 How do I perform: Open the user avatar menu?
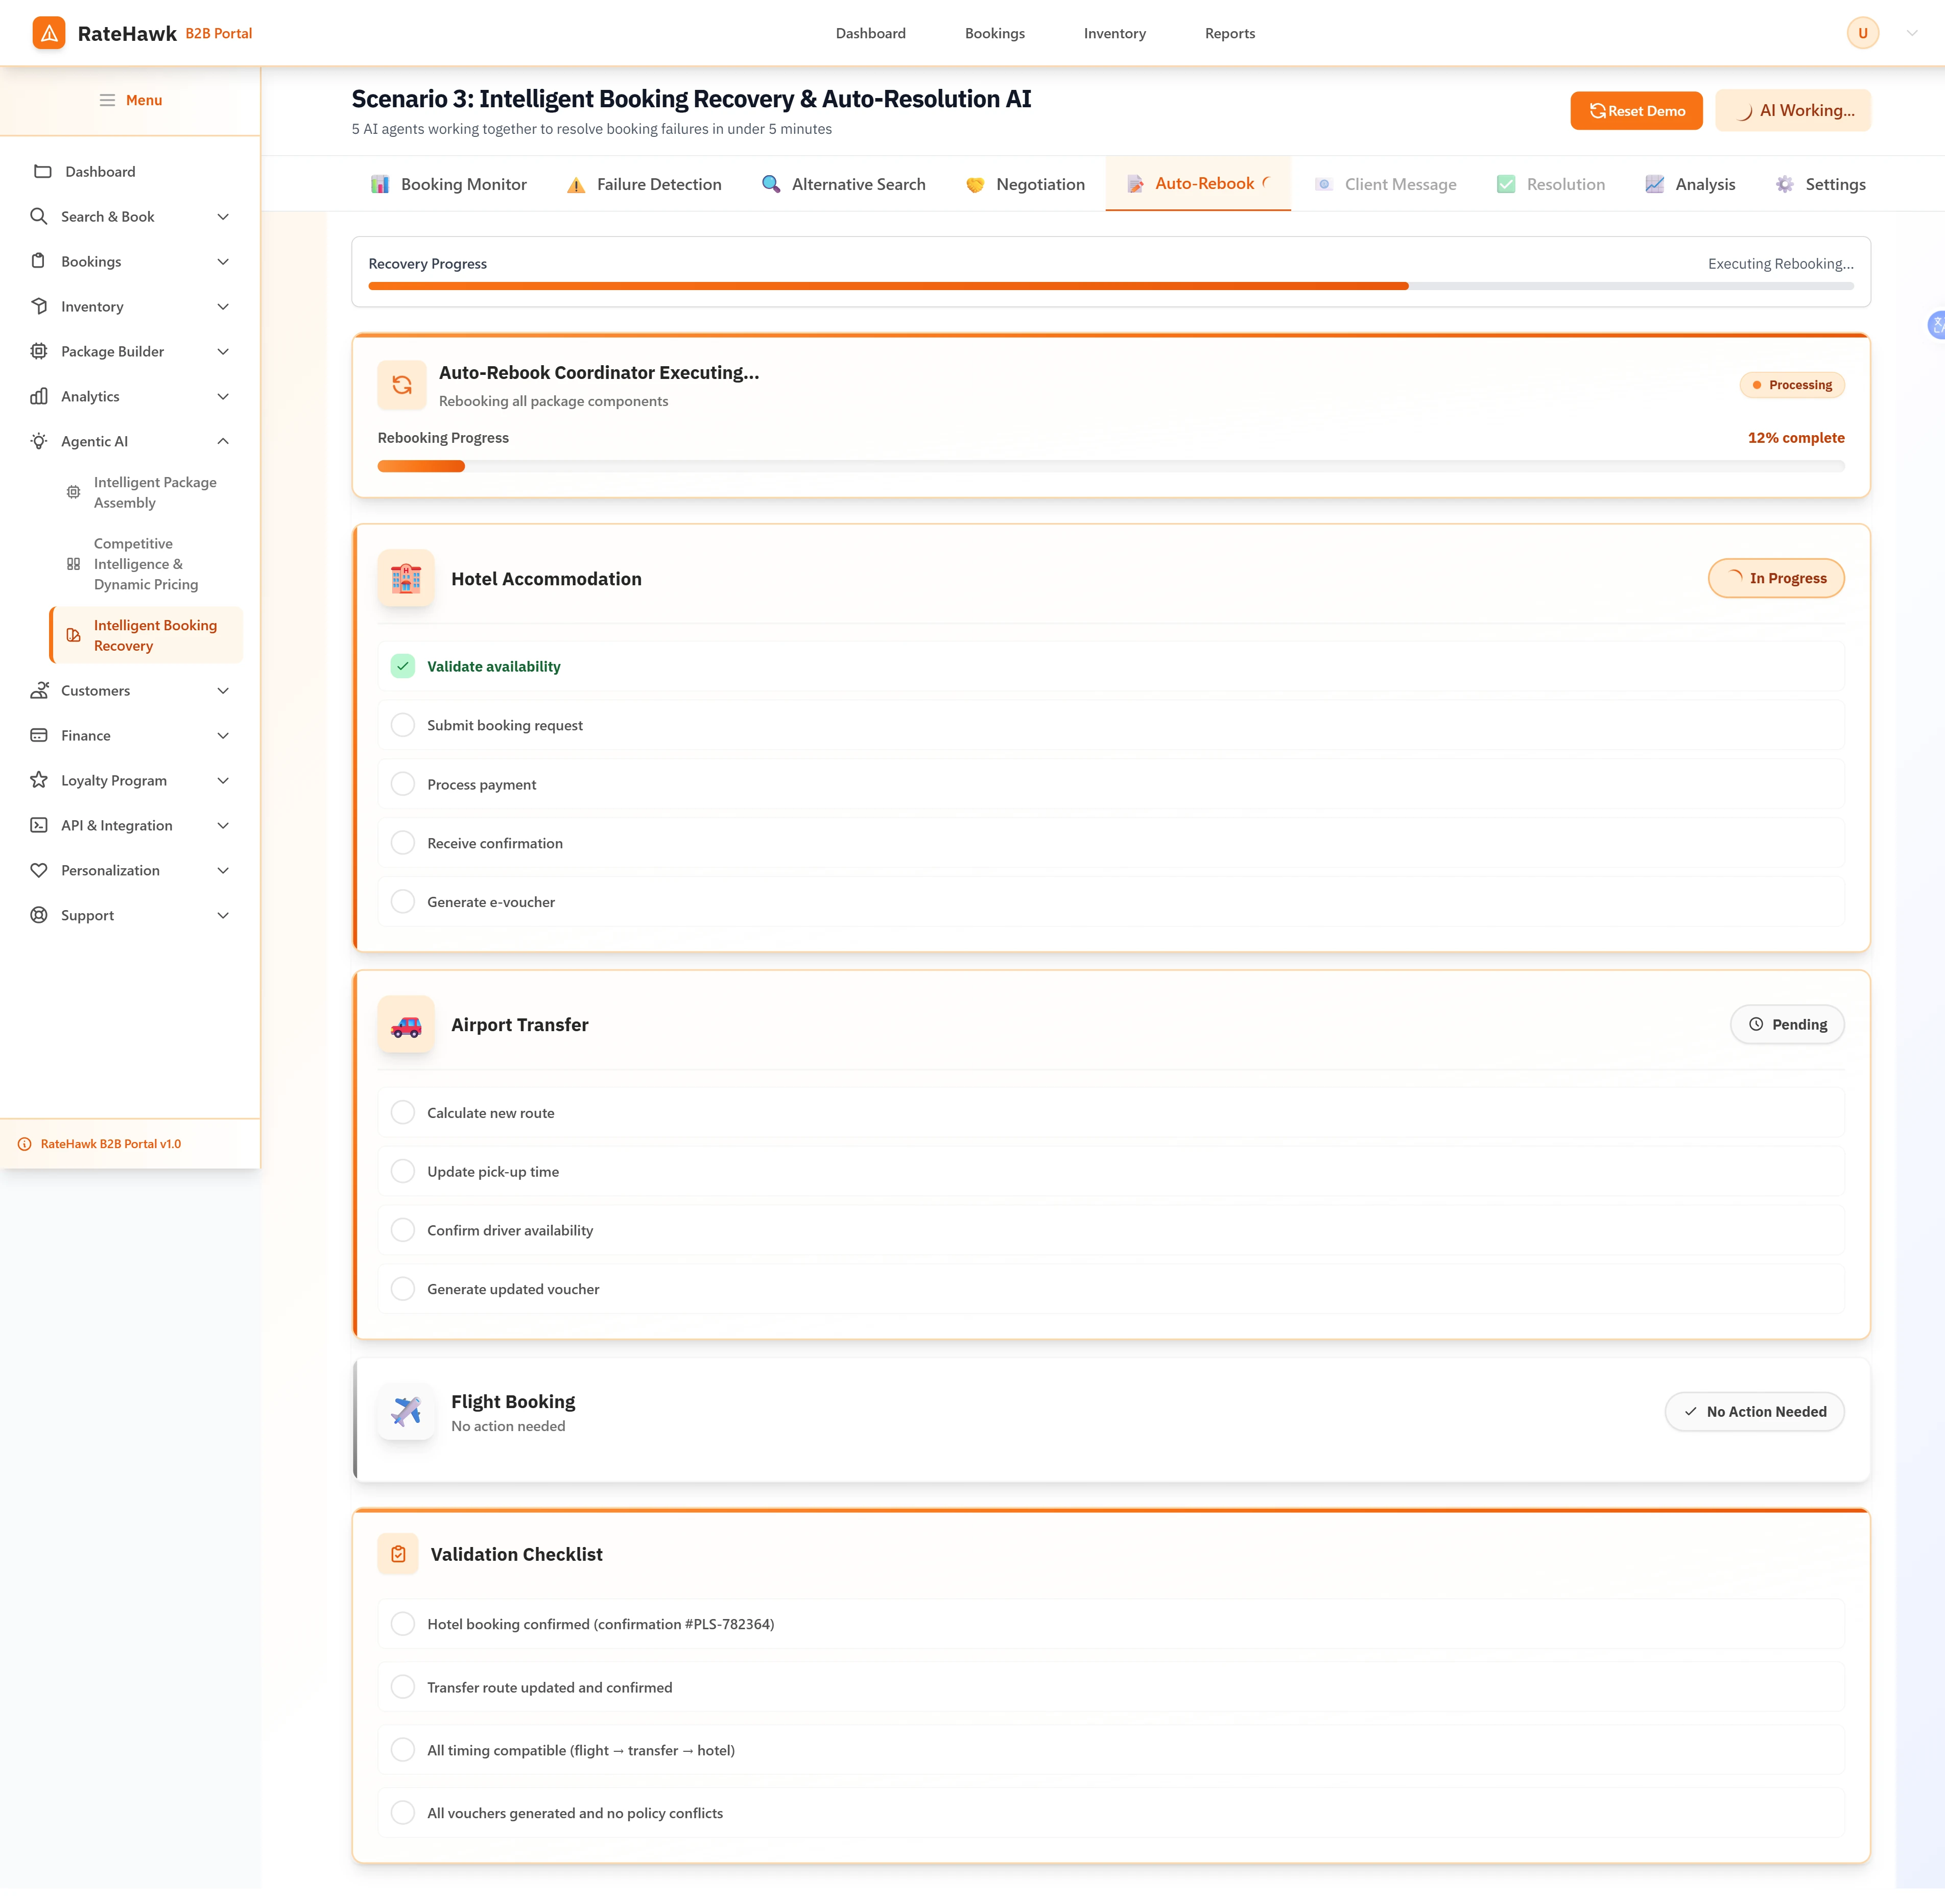pyautogui.click(x=1862, y=33)
